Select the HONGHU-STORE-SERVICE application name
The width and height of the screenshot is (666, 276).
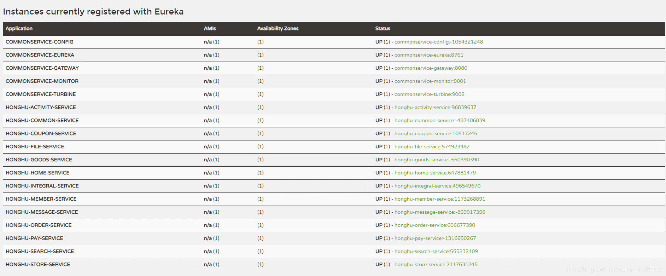tap(38, 264)
